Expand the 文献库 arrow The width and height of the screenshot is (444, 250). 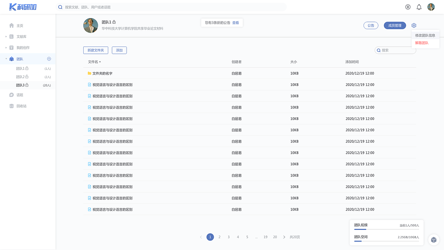tap(6, 36)
